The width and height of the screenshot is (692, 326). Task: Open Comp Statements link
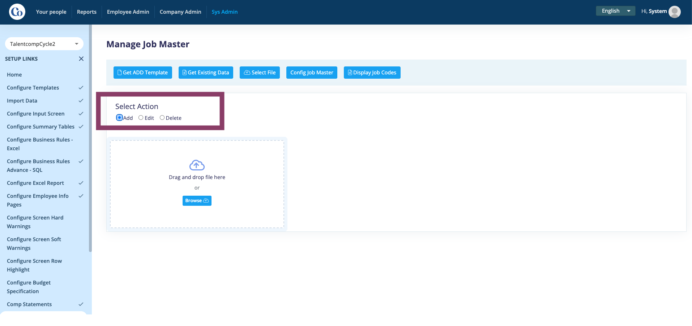29,304
